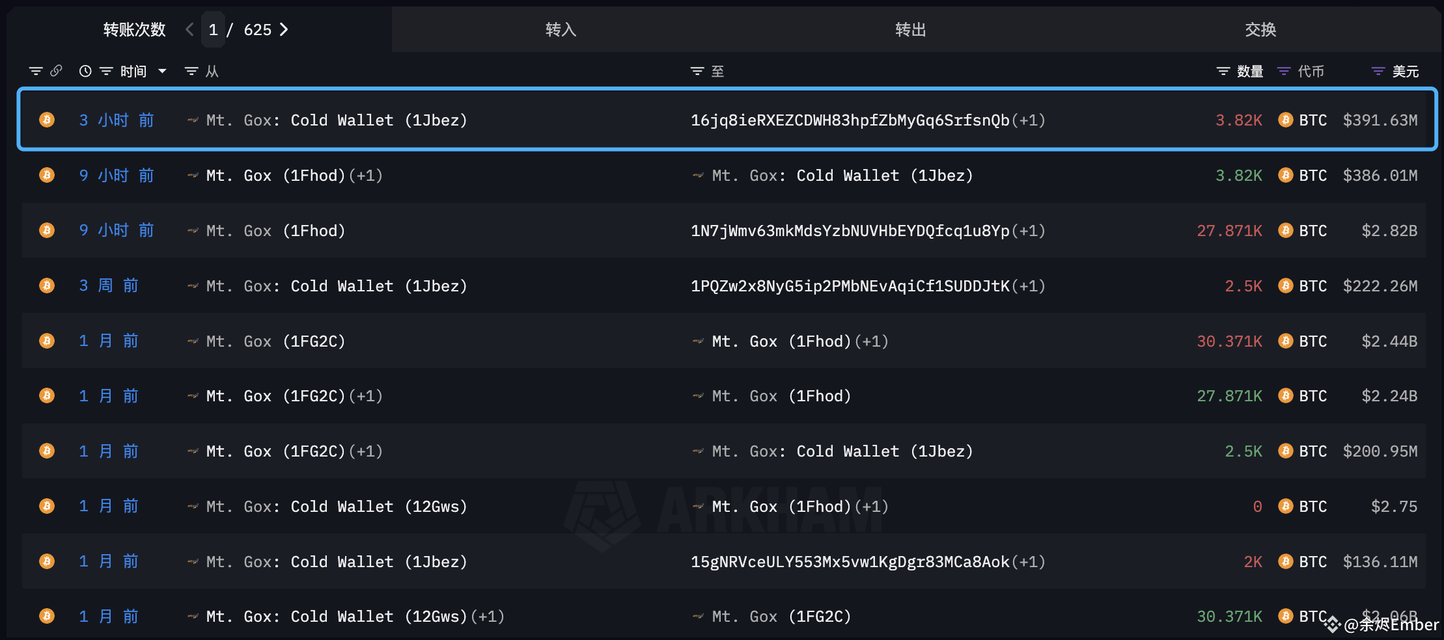Click the BTC token icon on the highlighted row

(1284, 120)
